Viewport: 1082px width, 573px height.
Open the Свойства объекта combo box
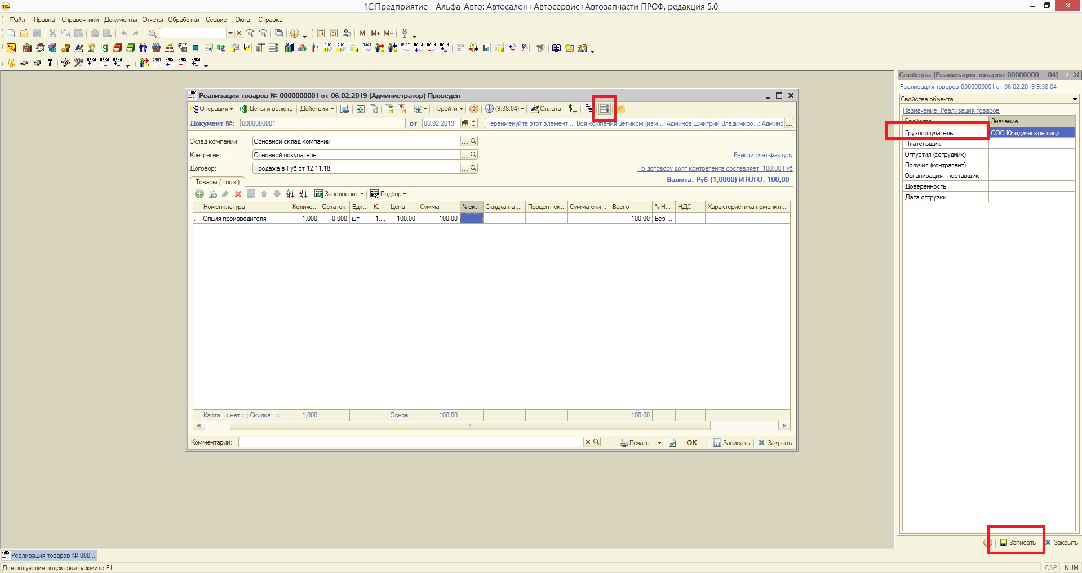click(1075, 99)
